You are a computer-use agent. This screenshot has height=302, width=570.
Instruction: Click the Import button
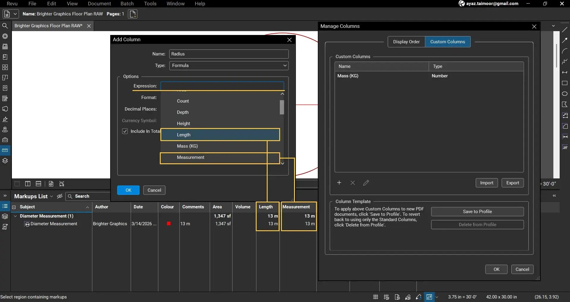[x=486, y=183]
